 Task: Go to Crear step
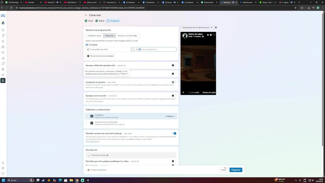(x=89, y=21)
